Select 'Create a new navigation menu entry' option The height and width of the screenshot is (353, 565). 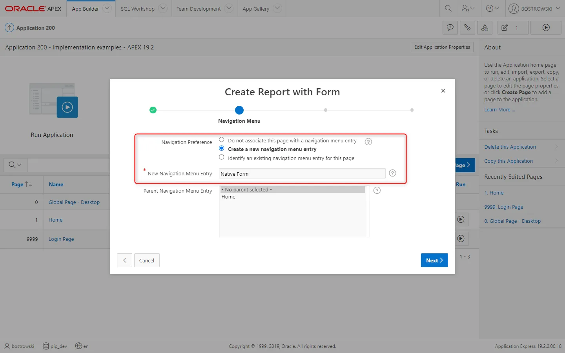(x=222, y=149)
